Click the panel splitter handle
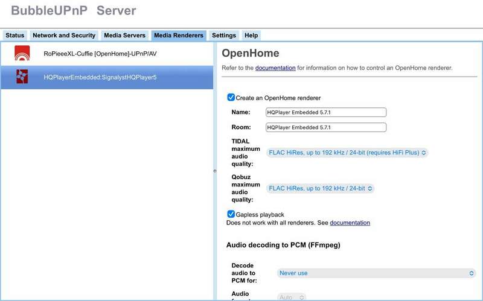This screenshot has height=301, width=483. 214,171
